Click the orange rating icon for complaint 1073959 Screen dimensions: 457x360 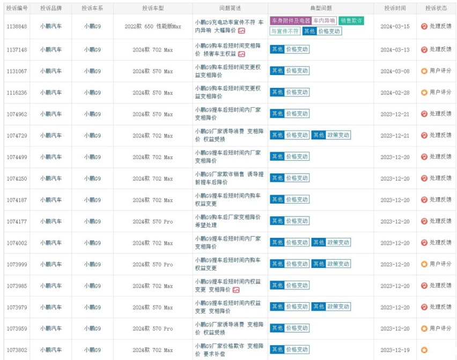click(424, 328)
